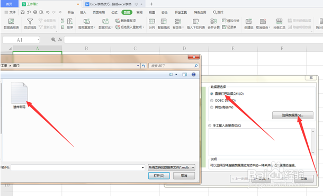This screenshot has width=323, height=196.
Task: Click the print icon in quick toolbar
Action: point(35,12)
